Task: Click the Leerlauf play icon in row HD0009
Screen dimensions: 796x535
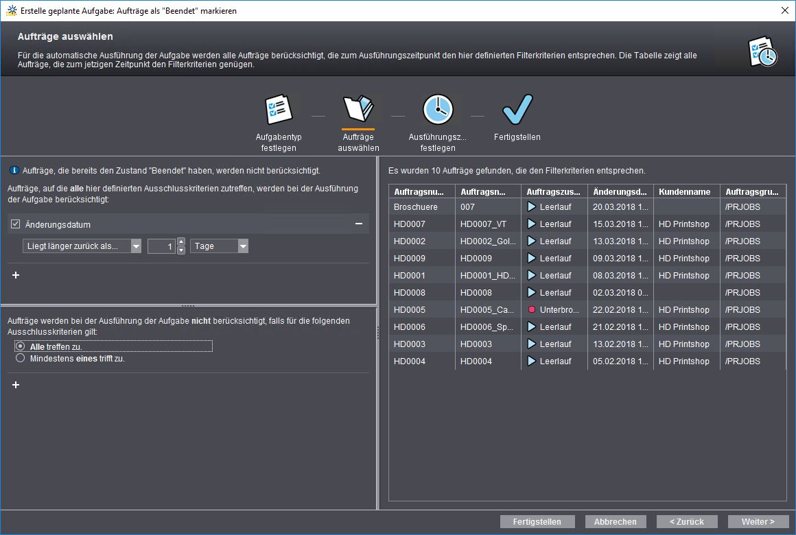Action: tap(532, 259)
